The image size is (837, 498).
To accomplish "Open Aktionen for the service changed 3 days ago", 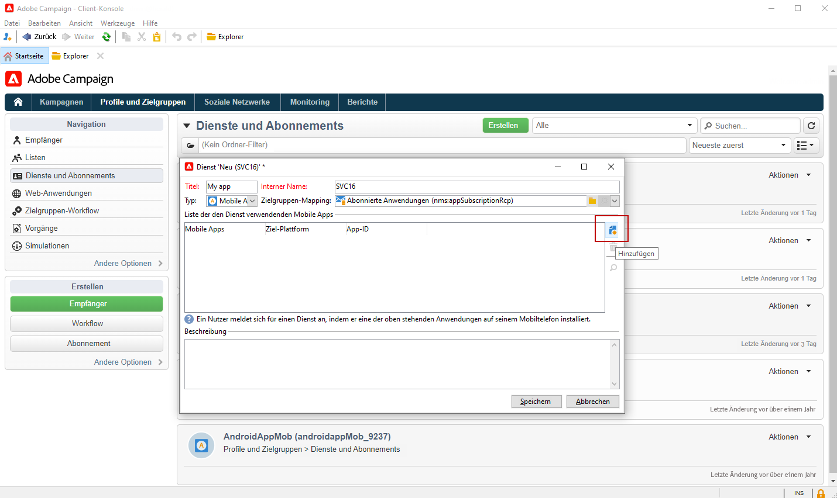I will 790,306.
